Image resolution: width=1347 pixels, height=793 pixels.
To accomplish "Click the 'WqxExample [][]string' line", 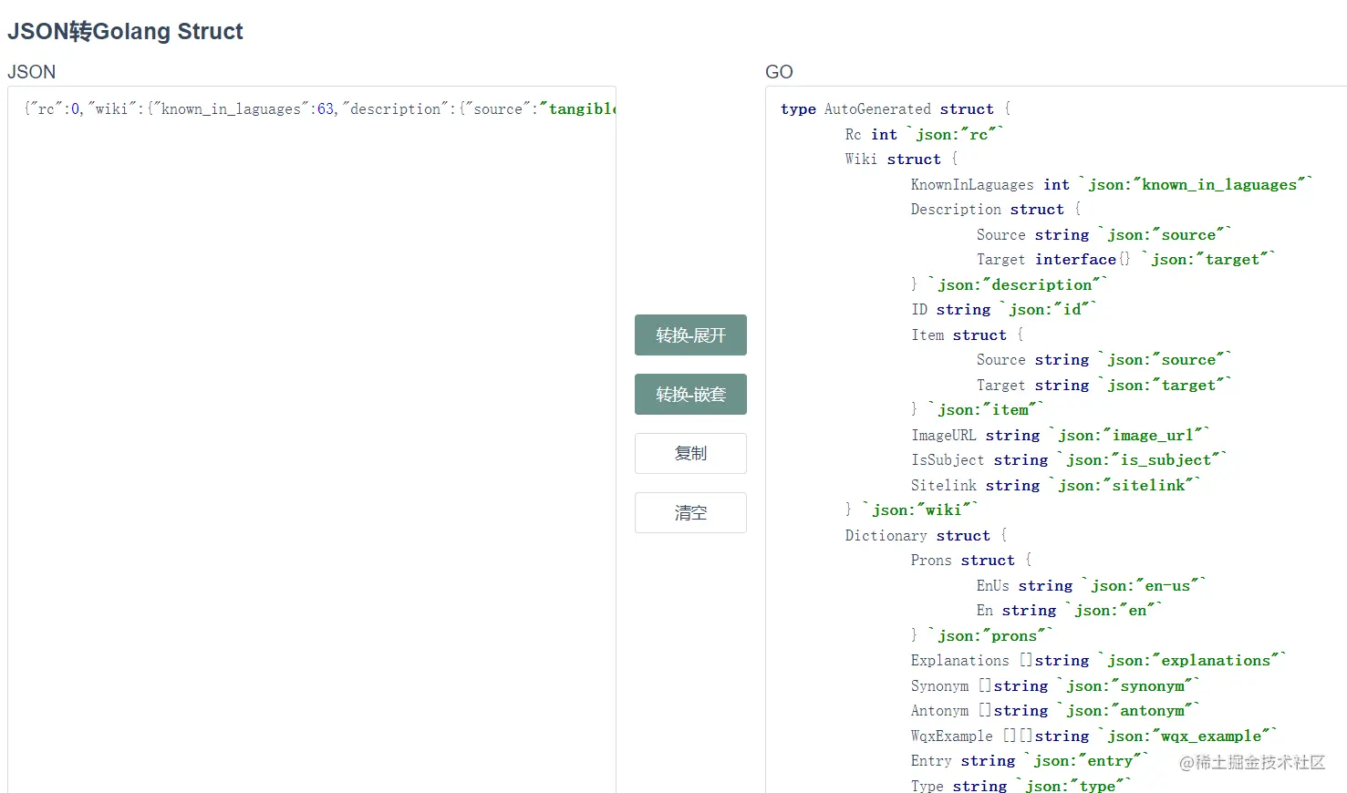I will click(1093, 736).
